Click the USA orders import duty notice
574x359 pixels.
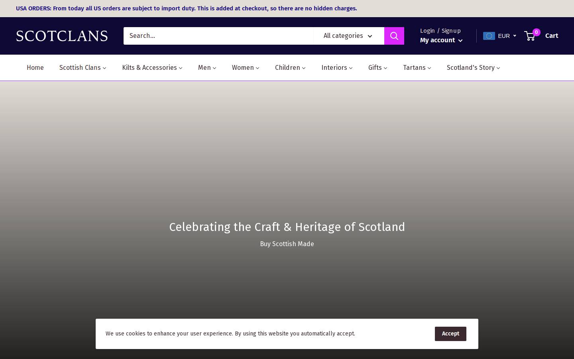(x=187, y=8)
